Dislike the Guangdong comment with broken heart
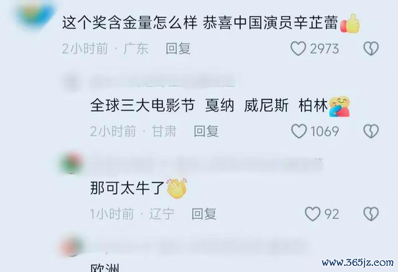Viewport: 398px width, 272px height. tap(371, 49)
